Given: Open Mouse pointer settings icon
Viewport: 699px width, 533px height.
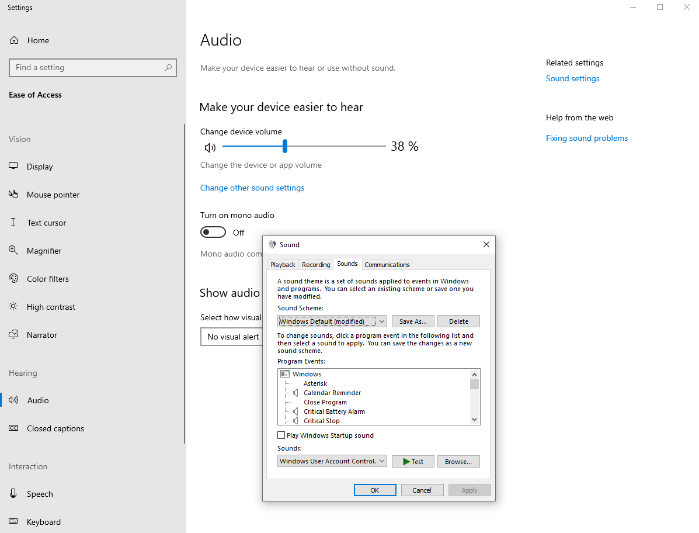Looking at the screenshot, I should 13,195.
